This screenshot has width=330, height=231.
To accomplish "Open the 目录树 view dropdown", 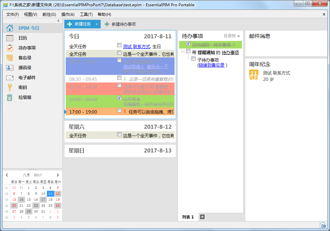I will [232, 36].
